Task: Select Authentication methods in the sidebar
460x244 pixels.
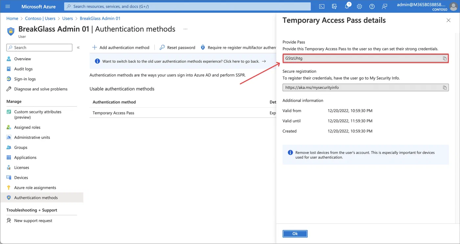Action: coord(41,198)
